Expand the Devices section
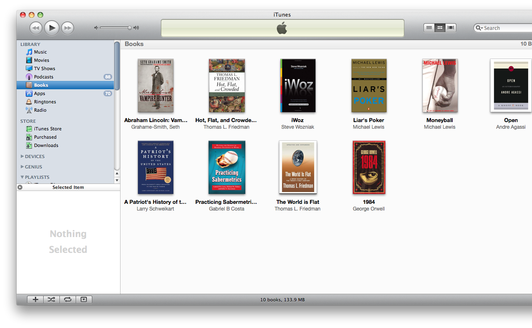Viewport: 532px width, 328px height. coord(22,157)
